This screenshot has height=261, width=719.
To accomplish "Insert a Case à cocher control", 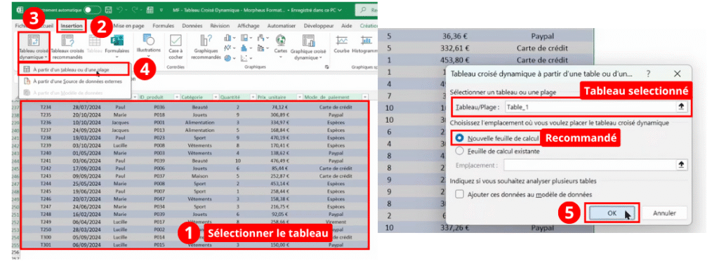I will (175, 47).
